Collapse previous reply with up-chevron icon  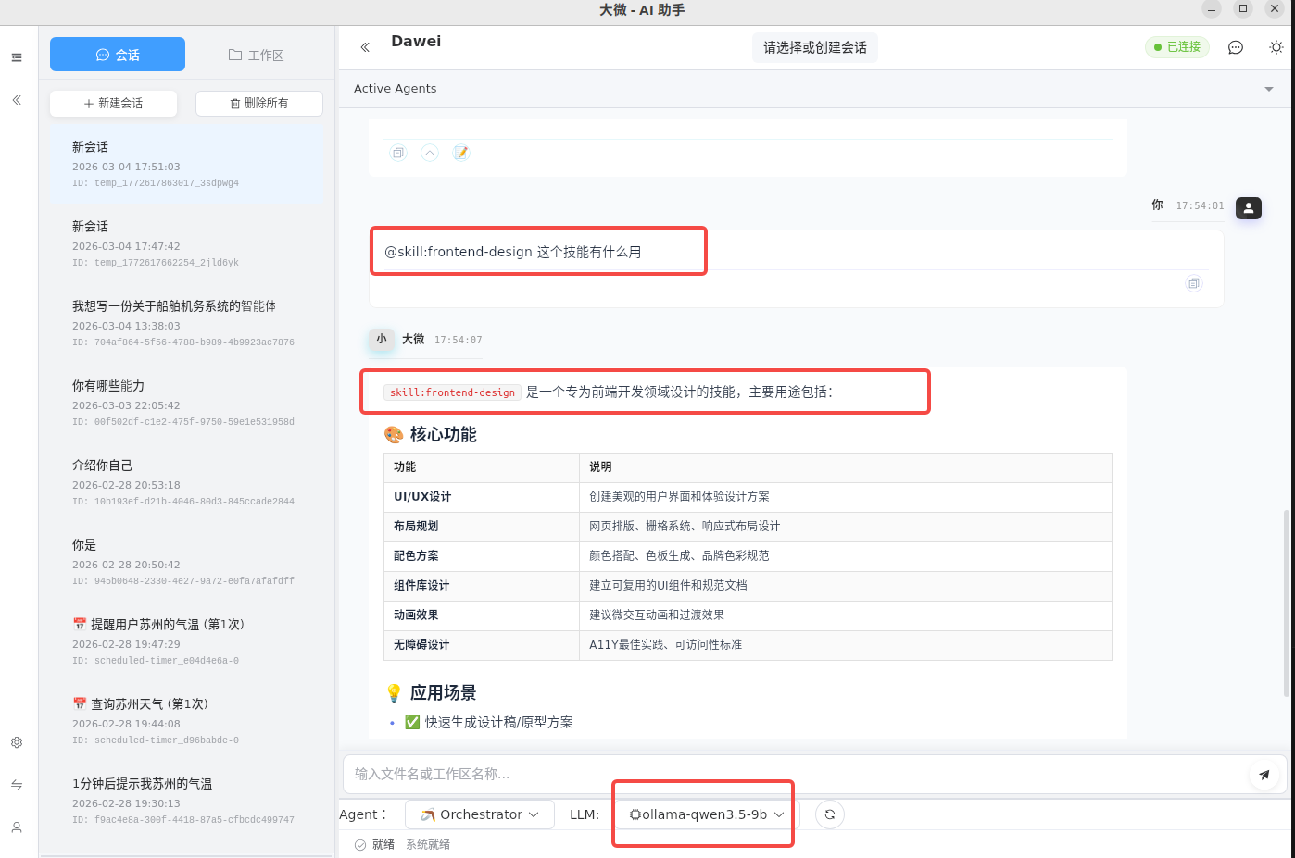[430, 153]
